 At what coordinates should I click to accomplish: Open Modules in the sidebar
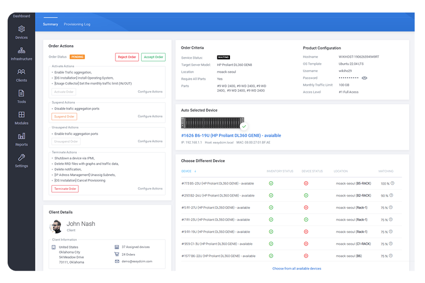pyautogui.click(x=21, y=118)
